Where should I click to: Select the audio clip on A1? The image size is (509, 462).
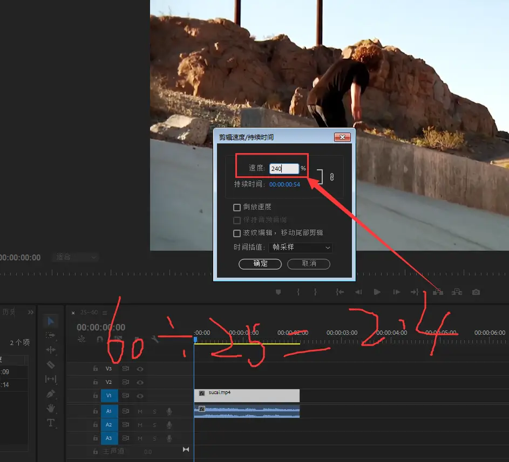[x=247, y=411]
